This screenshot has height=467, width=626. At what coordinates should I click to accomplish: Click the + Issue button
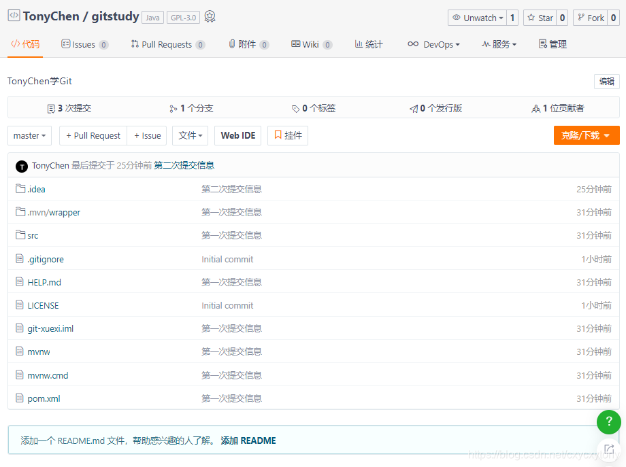tap(148, 135)
